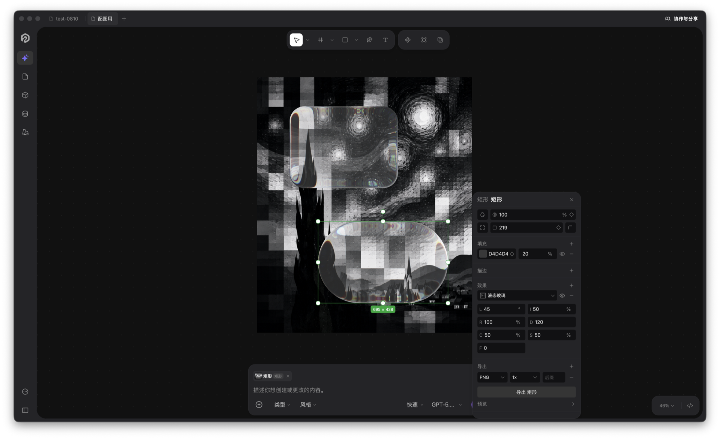The width and height of the screenshot is (720, 439).
Task: Click the D 120 field
Action: [x=552, y=322]
